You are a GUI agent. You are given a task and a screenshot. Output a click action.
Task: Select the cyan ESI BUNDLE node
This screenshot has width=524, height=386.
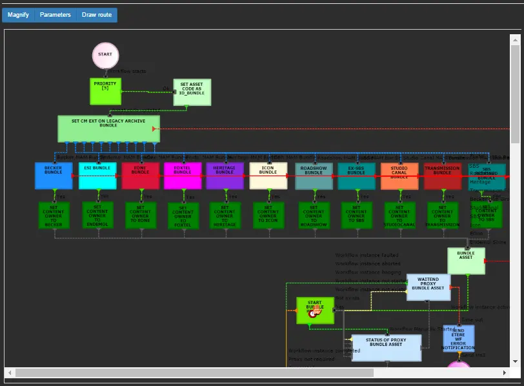click(x=97, y=176)
